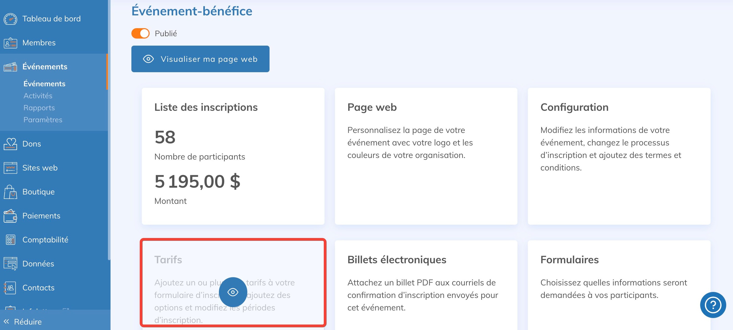
Task: Click the Dons heart-in-hand icon
Action: tap(10, 144)
